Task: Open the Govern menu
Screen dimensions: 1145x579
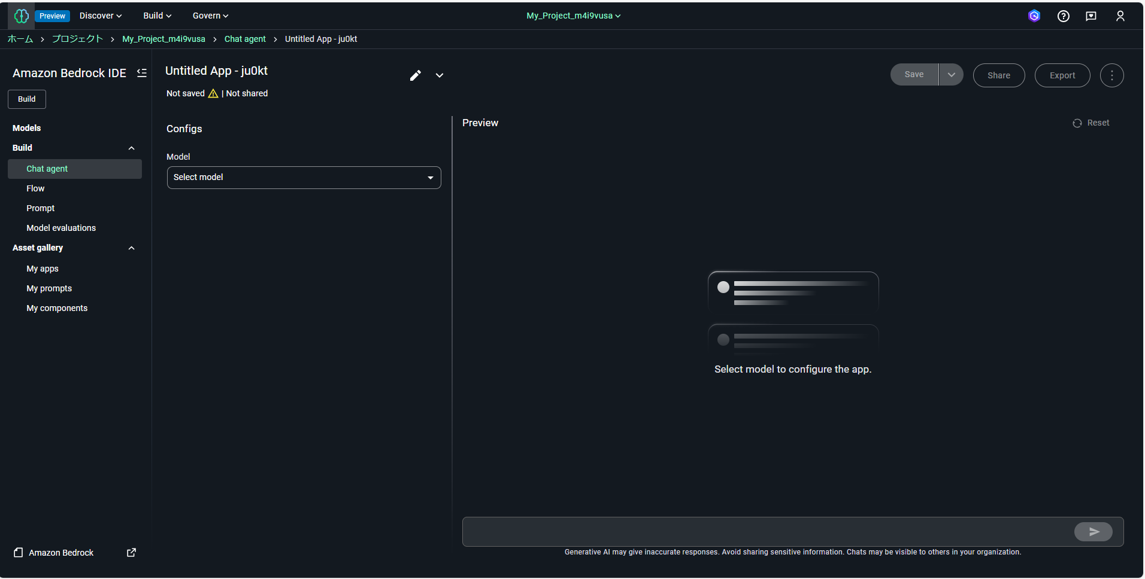Action: coord(211,16)
